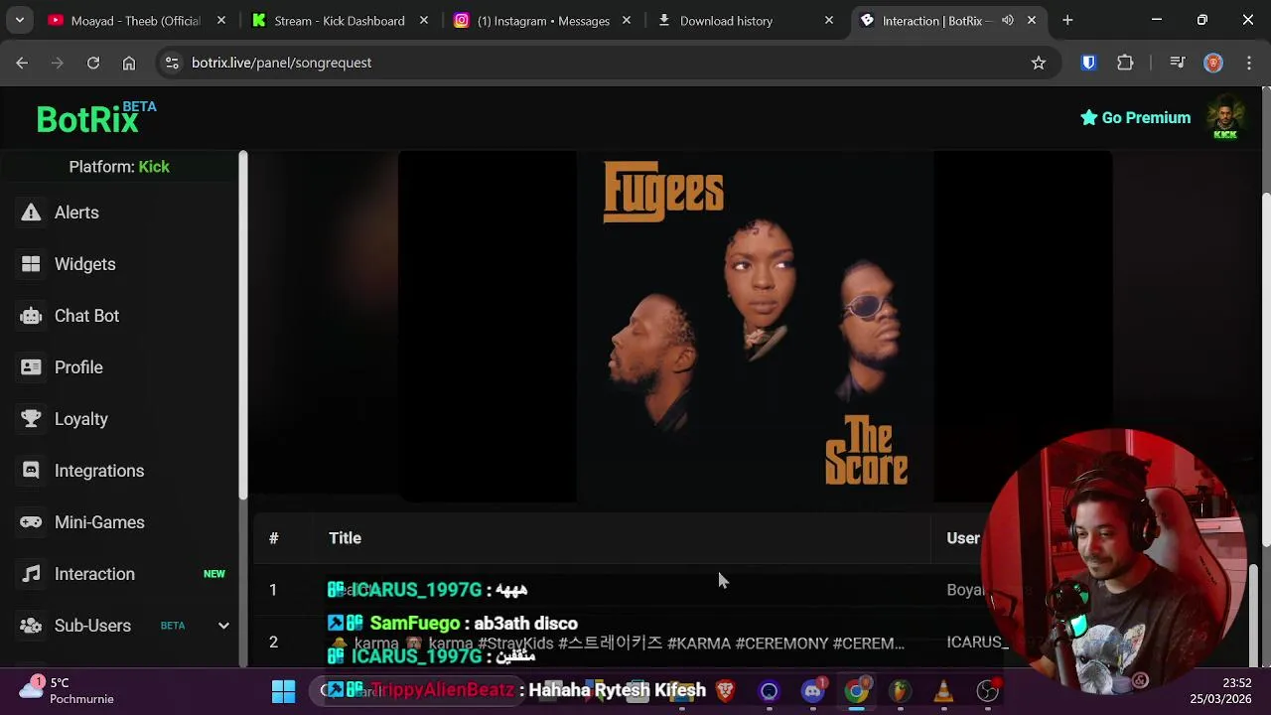
Task: Select the Chat Bot robot icon
Action: point(31,316)
